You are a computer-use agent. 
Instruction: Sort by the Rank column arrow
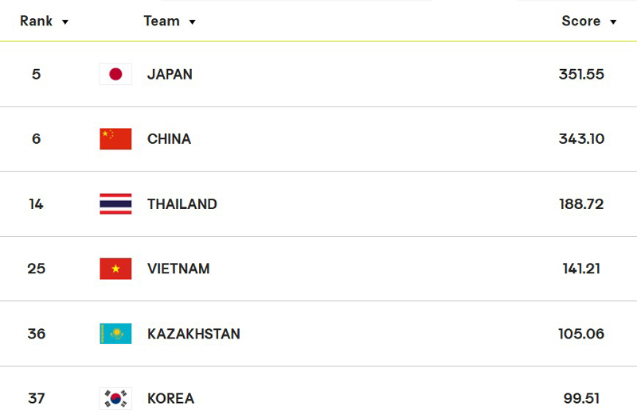click(65, 22)
